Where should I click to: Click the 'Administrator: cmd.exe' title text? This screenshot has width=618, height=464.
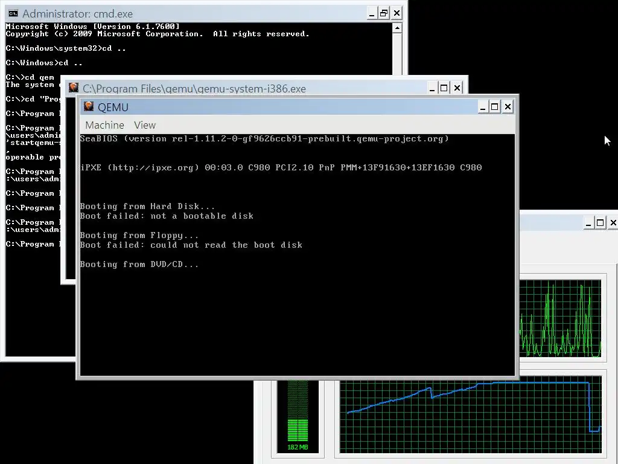pyautogui.click(x=77, y=14)
